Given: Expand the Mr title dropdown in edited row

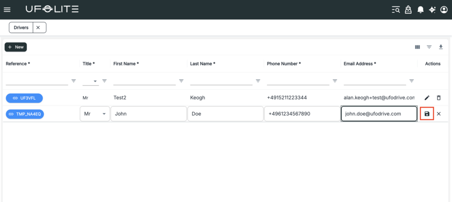Looking at the screenshot, I should [104, 114].
